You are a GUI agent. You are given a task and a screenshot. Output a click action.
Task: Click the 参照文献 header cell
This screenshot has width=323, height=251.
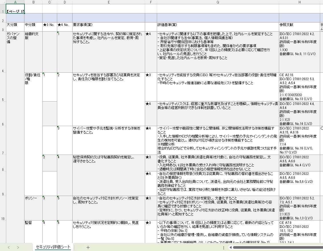coord(299,25)
